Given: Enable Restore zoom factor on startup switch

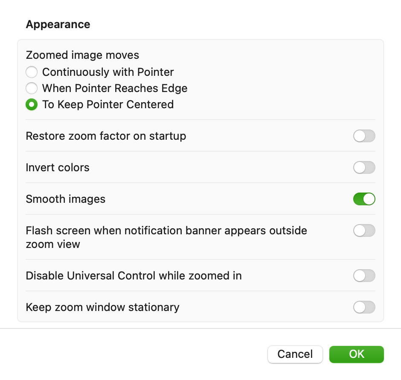Looking at the screenshot, I should (364, 136).
